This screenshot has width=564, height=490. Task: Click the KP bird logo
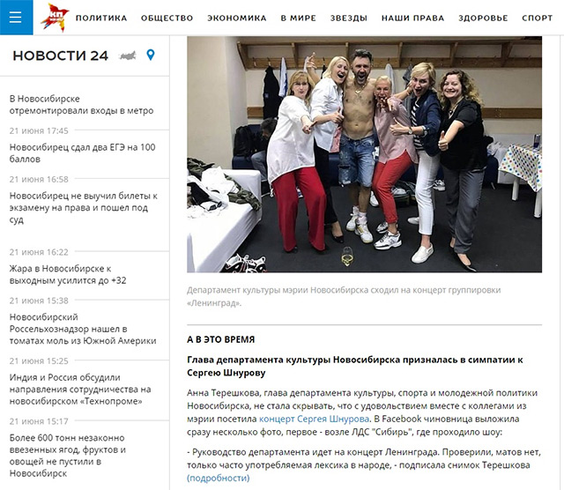[x=55, y=18]
